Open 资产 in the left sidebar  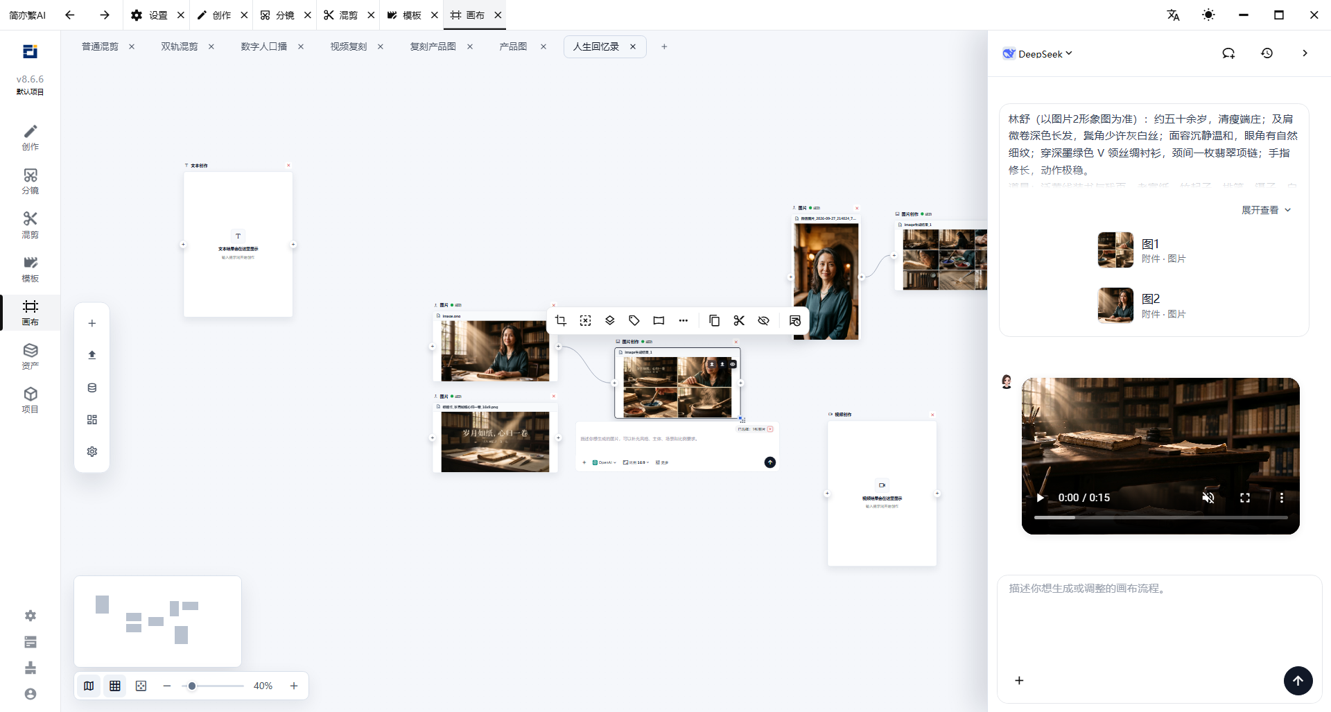[31, 356]
